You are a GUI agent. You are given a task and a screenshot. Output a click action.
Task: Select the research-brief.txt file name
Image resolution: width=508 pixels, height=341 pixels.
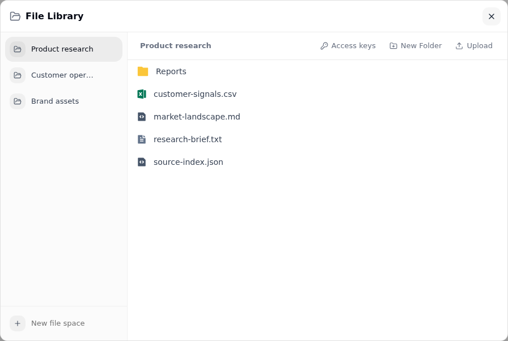tap(188, 139)
